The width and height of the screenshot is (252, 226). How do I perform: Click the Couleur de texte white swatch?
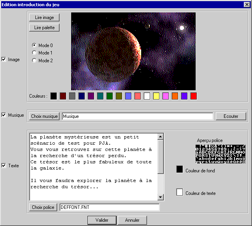pyautogui.click(x=180, y=192)
